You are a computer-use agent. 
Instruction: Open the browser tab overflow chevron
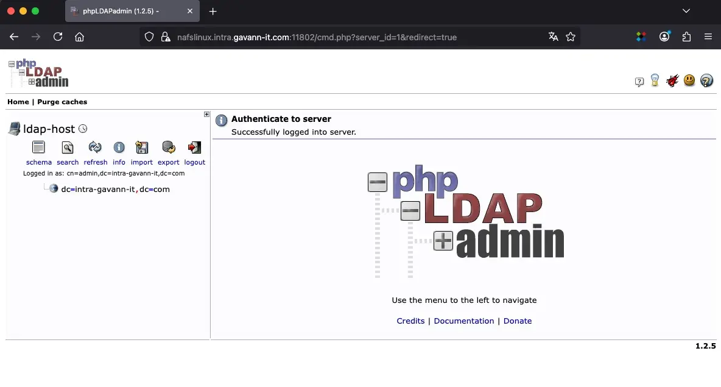[686, 11]
